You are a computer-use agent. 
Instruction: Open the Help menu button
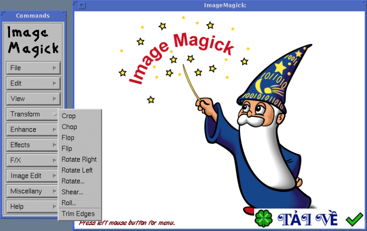(32, 207)
